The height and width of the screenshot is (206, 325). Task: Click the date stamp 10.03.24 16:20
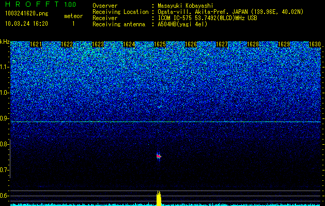(x=26, y=24)
